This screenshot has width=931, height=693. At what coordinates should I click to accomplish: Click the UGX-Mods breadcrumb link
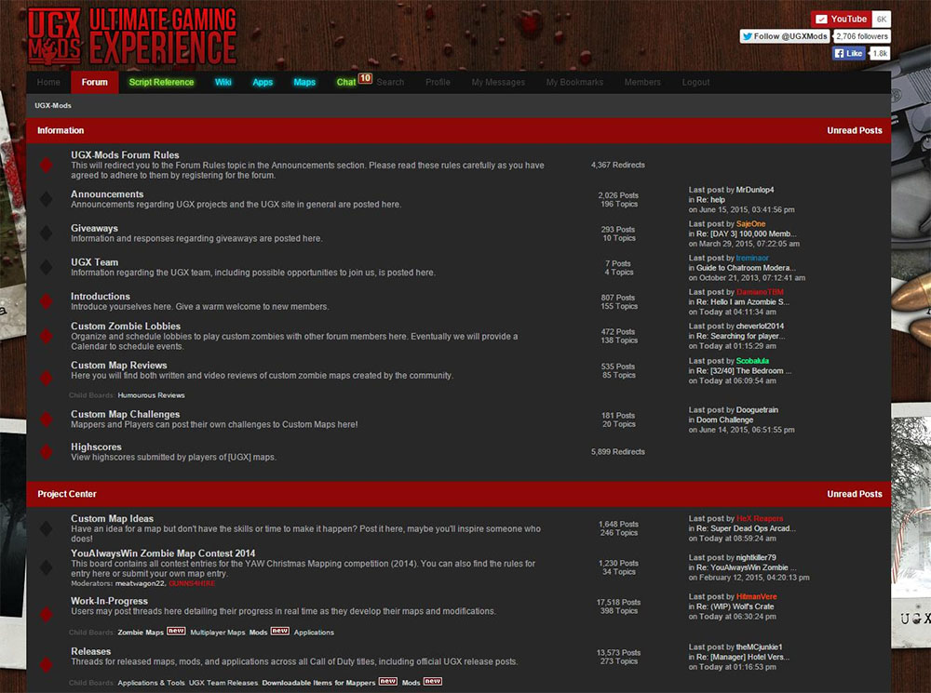click(53, 106)
